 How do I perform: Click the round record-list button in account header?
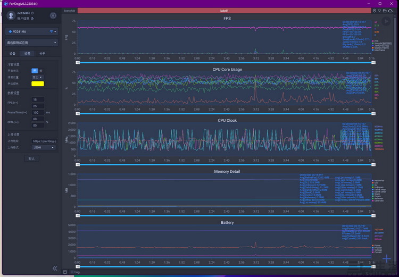point(53,15)
